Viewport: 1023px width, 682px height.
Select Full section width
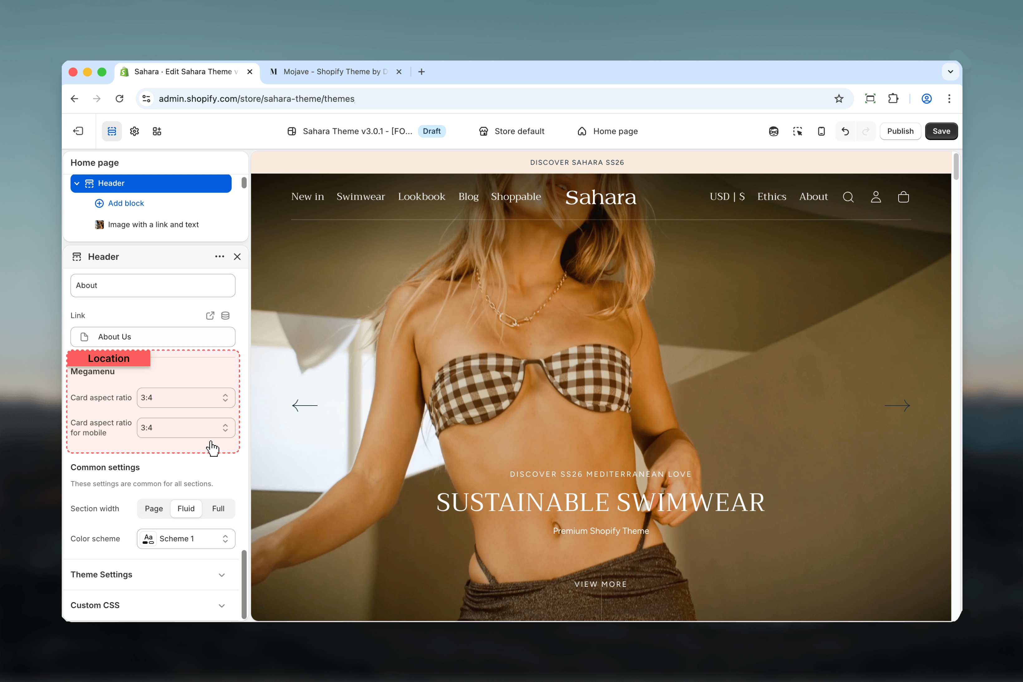[218, 509]
